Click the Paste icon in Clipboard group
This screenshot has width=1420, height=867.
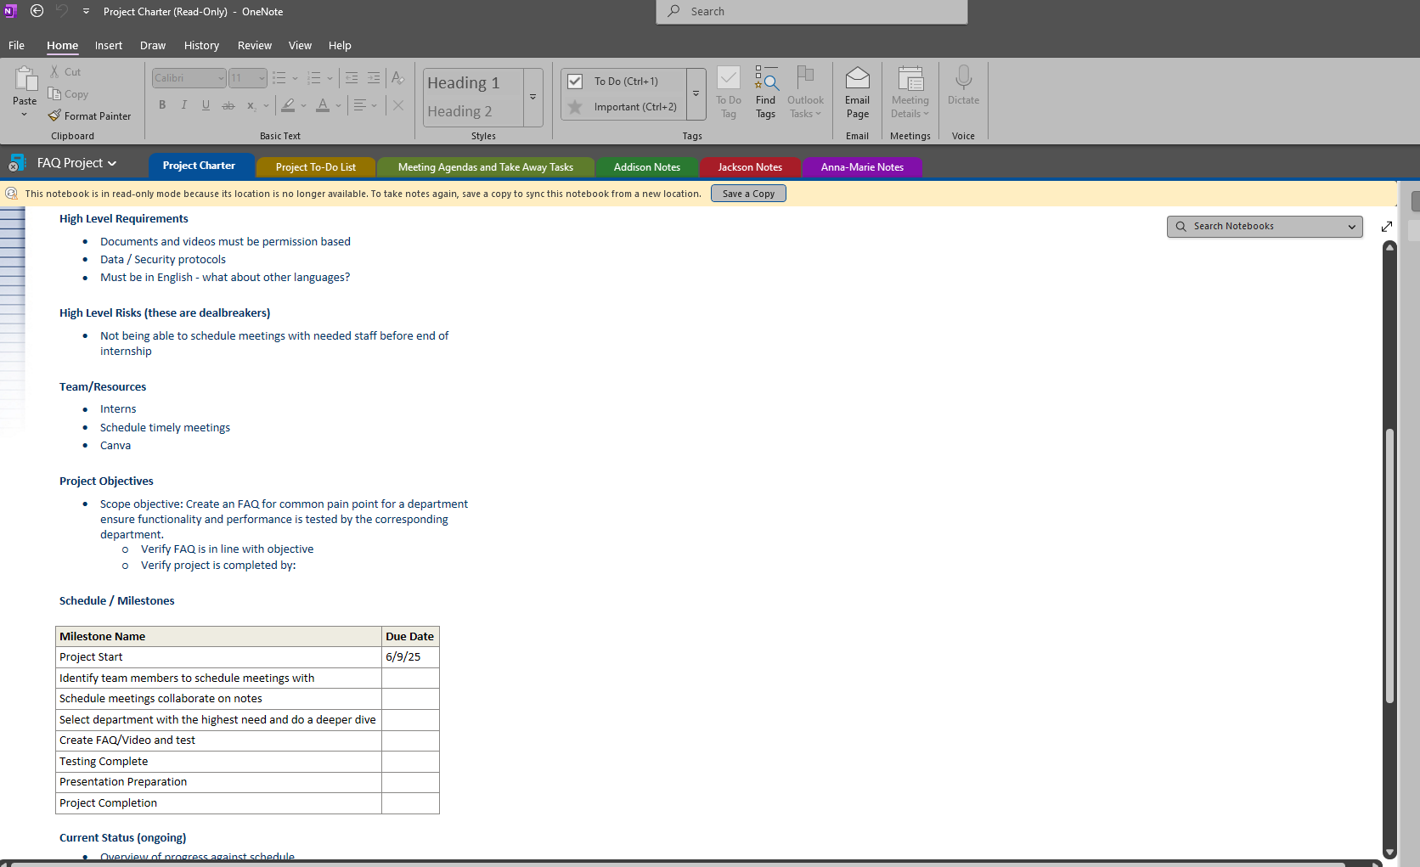coord(25,79)
